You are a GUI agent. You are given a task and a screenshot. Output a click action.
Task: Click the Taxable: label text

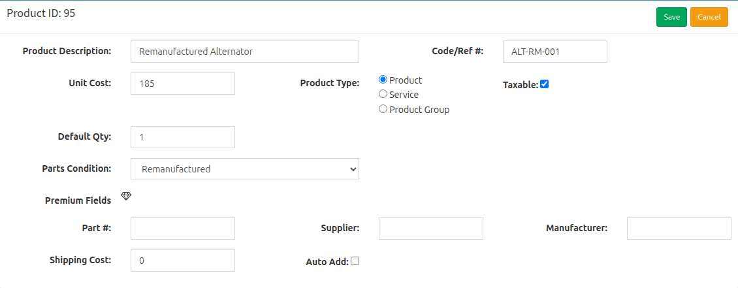521,85
